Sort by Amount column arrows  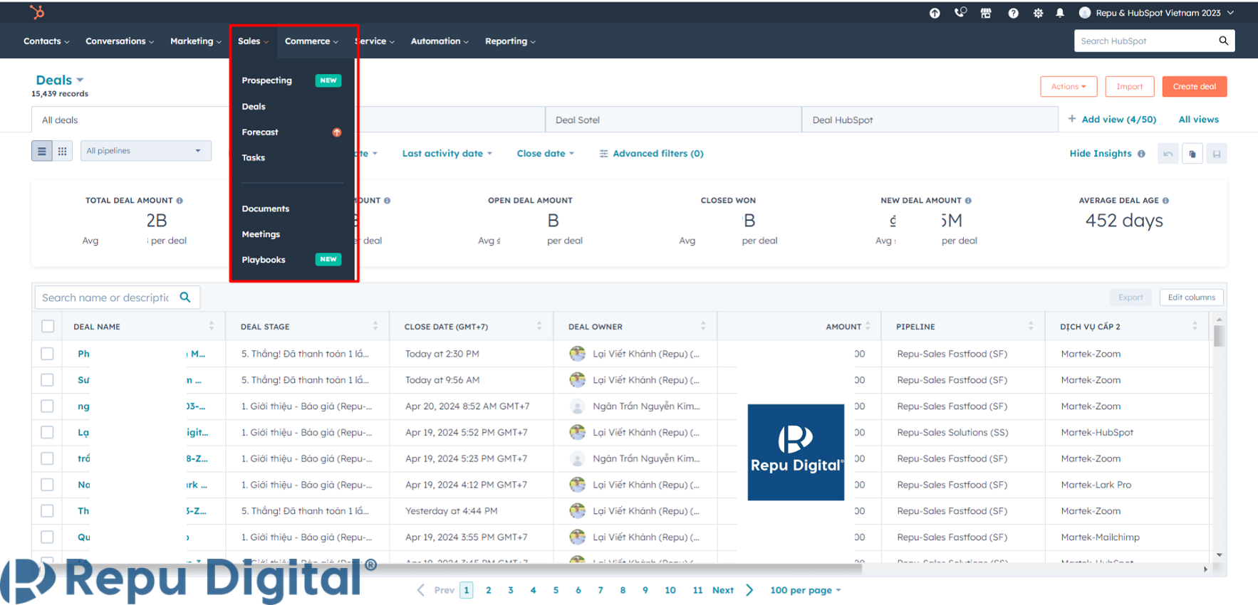coord(868,326)
